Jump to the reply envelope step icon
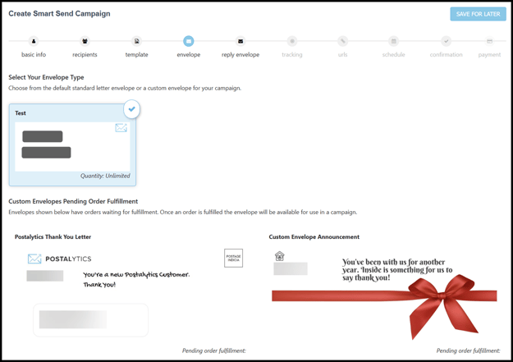The height and width of the screenshot is (362, 513). coord(240,41)
